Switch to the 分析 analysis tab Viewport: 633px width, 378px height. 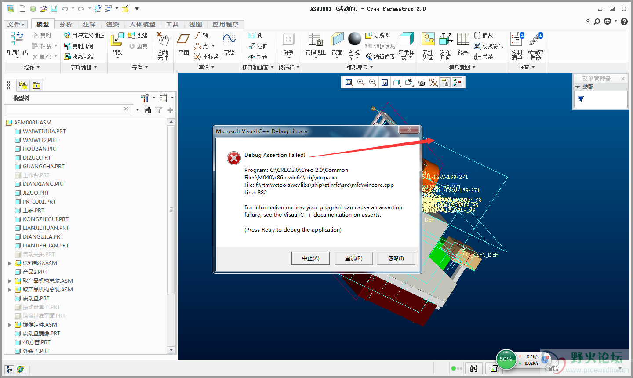[x=66, y=24]
